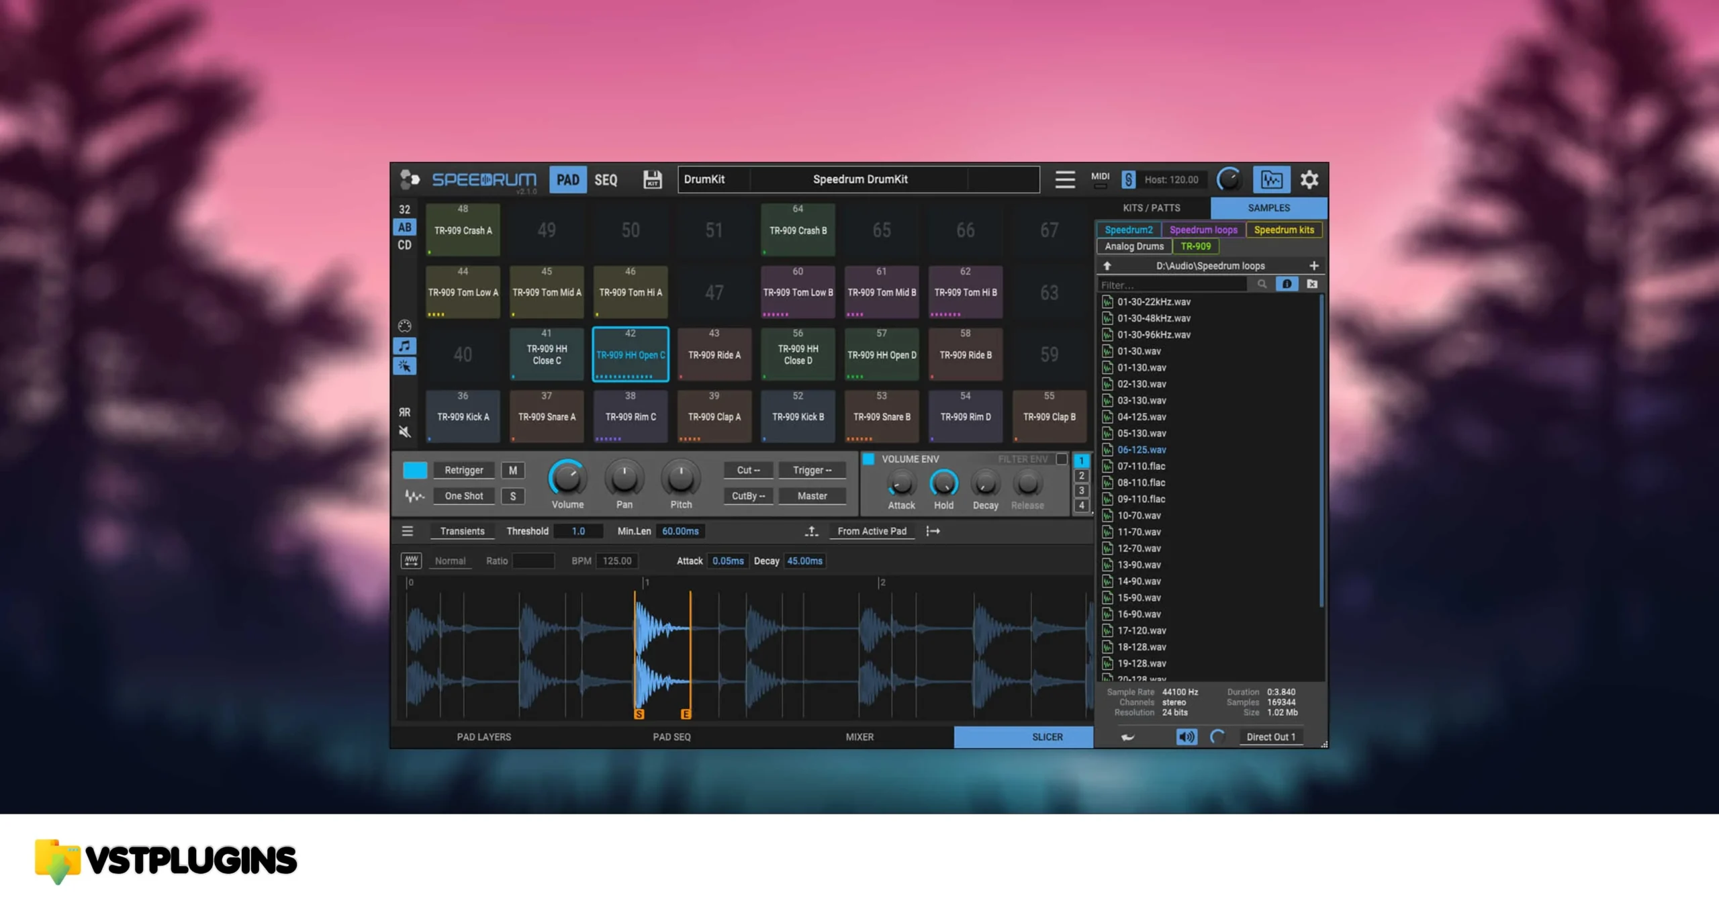The image size is (1719, 911).
Task: Open the Master output dropdown
Action: 812,496
